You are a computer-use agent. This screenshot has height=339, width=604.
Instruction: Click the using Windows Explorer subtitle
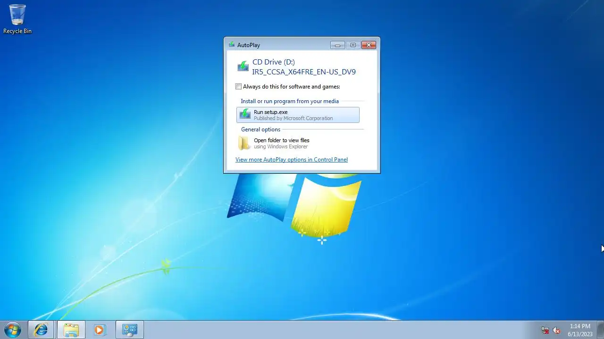281,146
